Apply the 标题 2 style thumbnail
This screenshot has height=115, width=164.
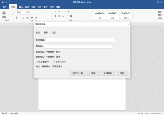click(x=126, y=15)
